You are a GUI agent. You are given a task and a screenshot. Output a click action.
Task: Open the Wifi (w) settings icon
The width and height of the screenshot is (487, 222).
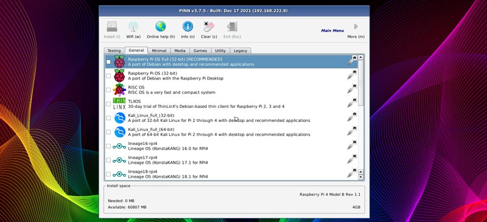(133, 27)
